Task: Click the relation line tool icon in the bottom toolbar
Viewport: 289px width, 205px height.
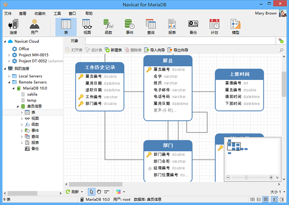Action: pos(107,192)
